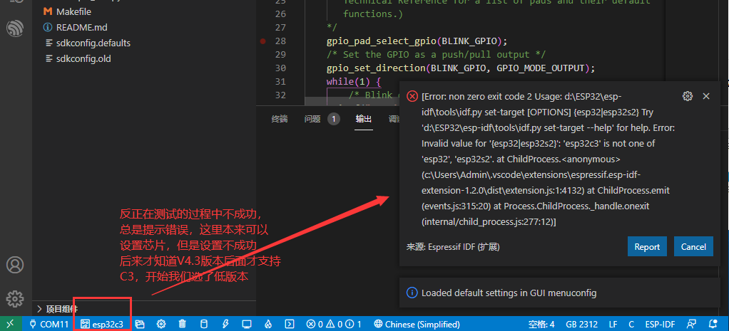Open notifications bell in status bar
The width and height of the screenshot is (729, 331).
(713, 324)
